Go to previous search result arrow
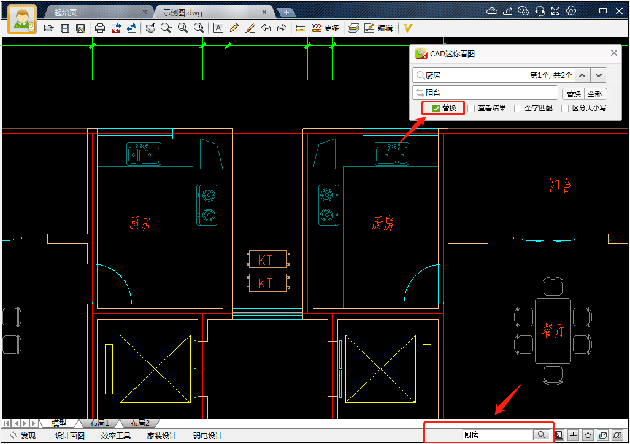This screenshot has width=630, height=444. click(582, 75)
